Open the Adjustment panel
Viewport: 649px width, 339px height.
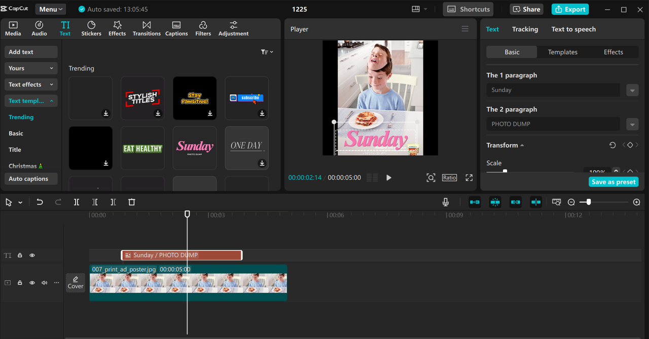pyautogui.click(x=233, y=28)
